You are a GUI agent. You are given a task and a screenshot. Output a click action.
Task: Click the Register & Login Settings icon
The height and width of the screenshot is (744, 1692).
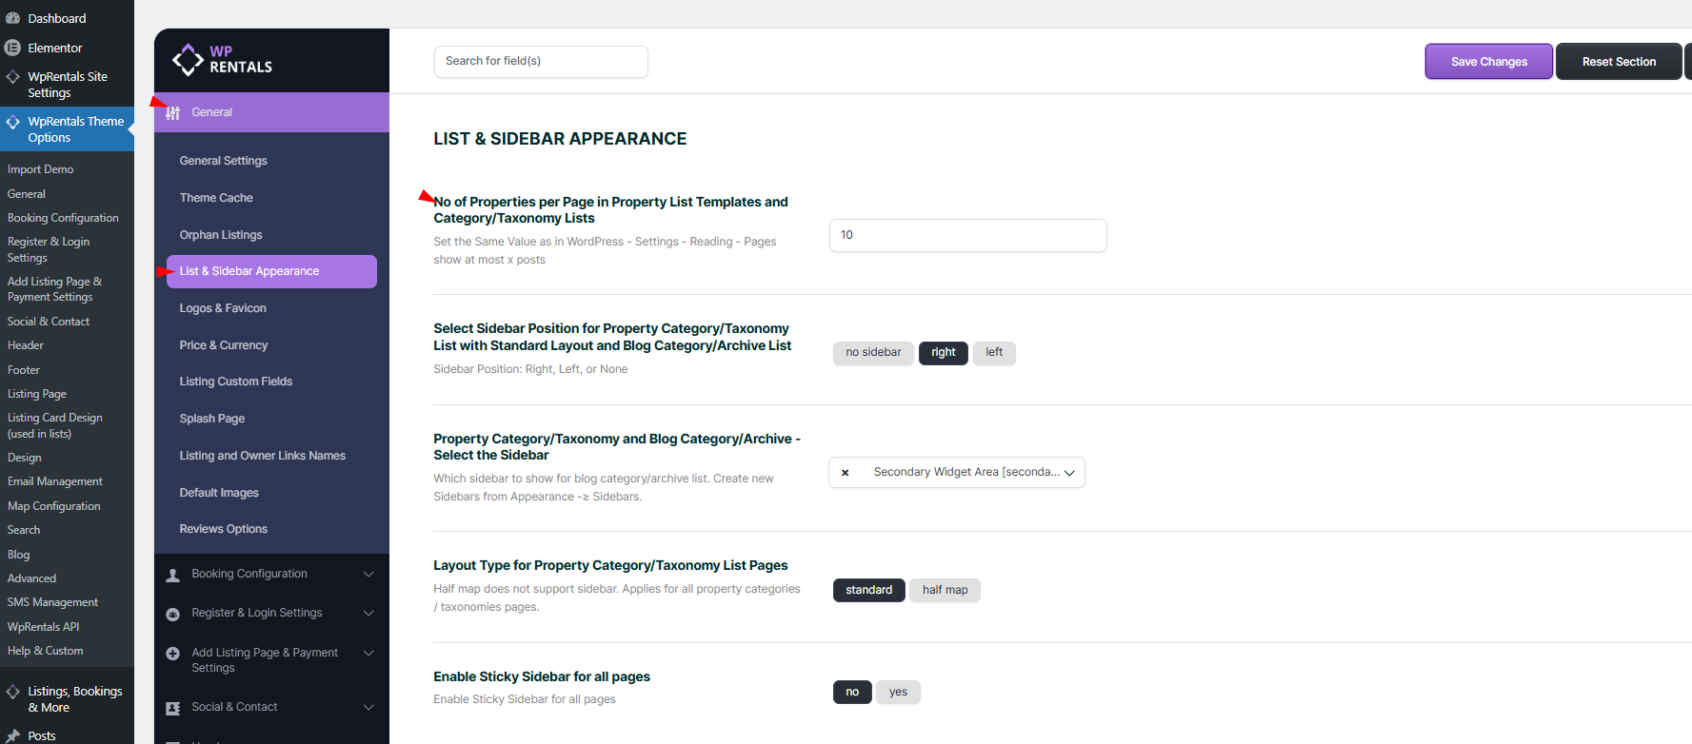173,614
